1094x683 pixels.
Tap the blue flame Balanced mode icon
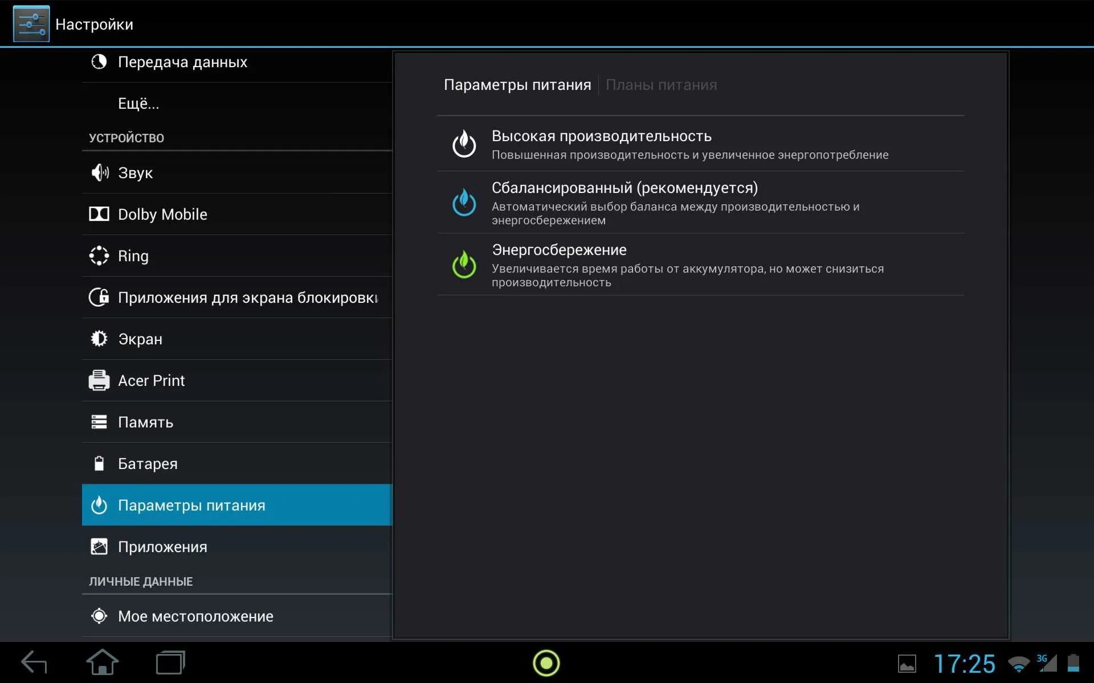(464, 202)
